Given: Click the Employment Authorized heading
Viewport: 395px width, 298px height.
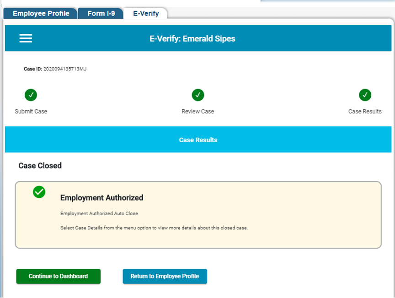Looking at the screenshot, I should (x=102, y=198).
